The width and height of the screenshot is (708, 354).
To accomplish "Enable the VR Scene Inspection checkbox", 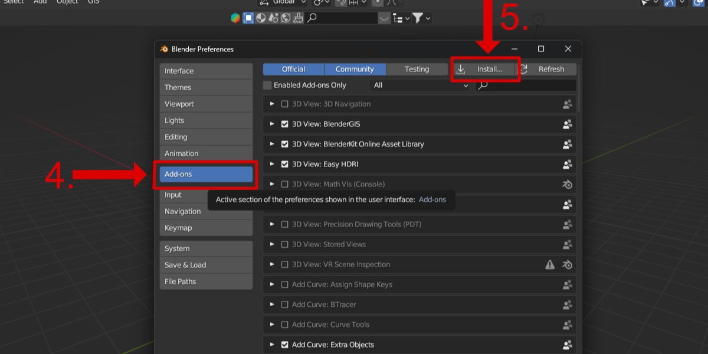I will [x=285, y=264].
